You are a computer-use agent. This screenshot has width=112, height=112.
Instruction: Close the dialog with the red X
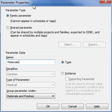(x=106, y=2)
